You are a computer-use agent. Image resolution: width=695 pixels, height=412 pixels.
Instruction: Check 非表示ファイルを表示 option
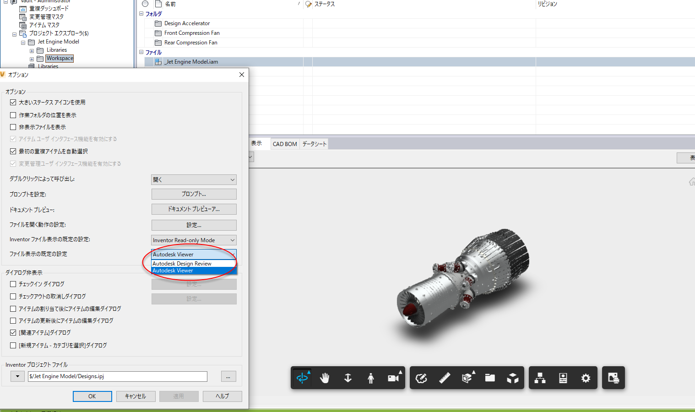click(13, 127)
